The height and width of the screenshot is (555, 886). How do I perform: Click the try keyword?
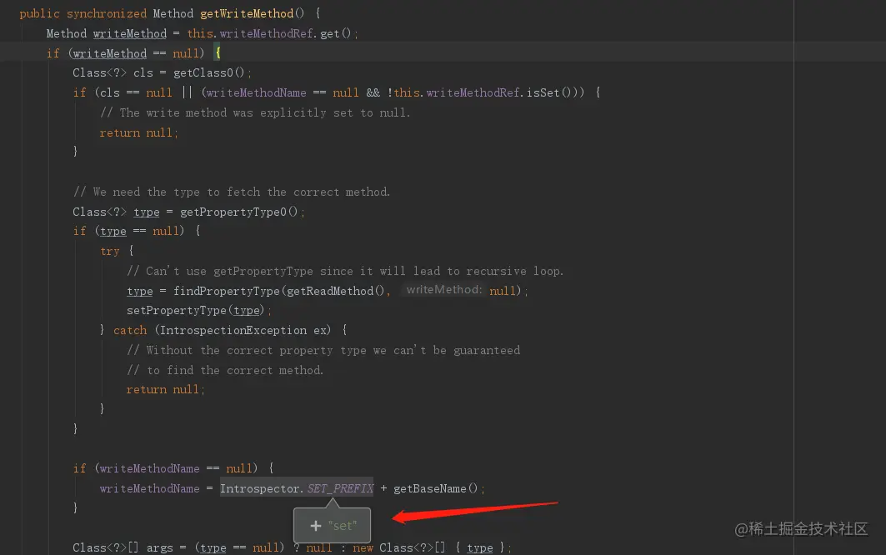(x=110, y=251)
